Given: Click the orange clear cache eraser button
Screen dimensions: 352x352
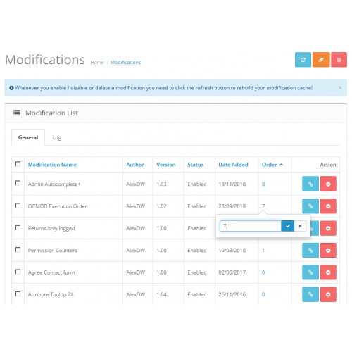Looking at the screenshot, I should tap(321, 60).
